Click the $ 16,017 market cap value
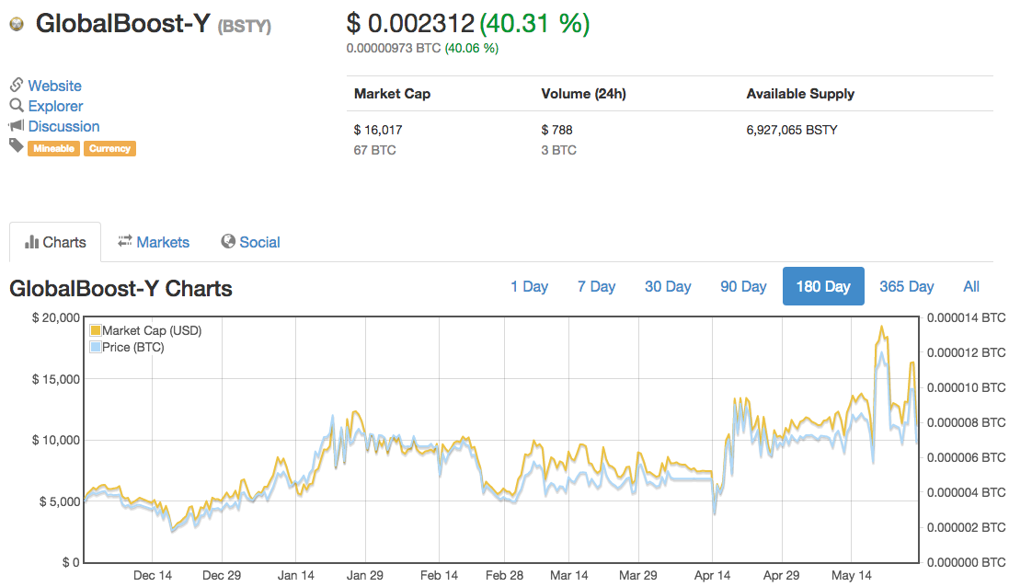Screen dimensions: 1032x587 [378, 130]
